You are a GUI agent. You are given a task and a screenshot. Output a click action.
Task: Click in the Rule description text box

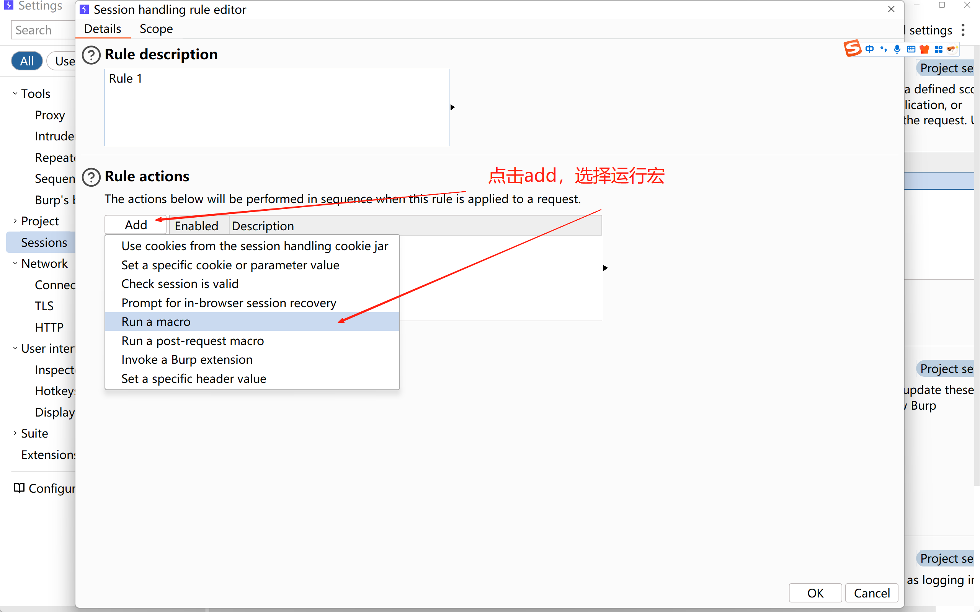tap(277, 107)
